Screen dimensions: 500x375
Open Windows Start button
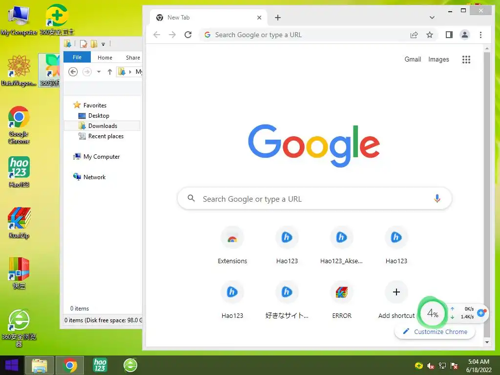click(12, 365)
